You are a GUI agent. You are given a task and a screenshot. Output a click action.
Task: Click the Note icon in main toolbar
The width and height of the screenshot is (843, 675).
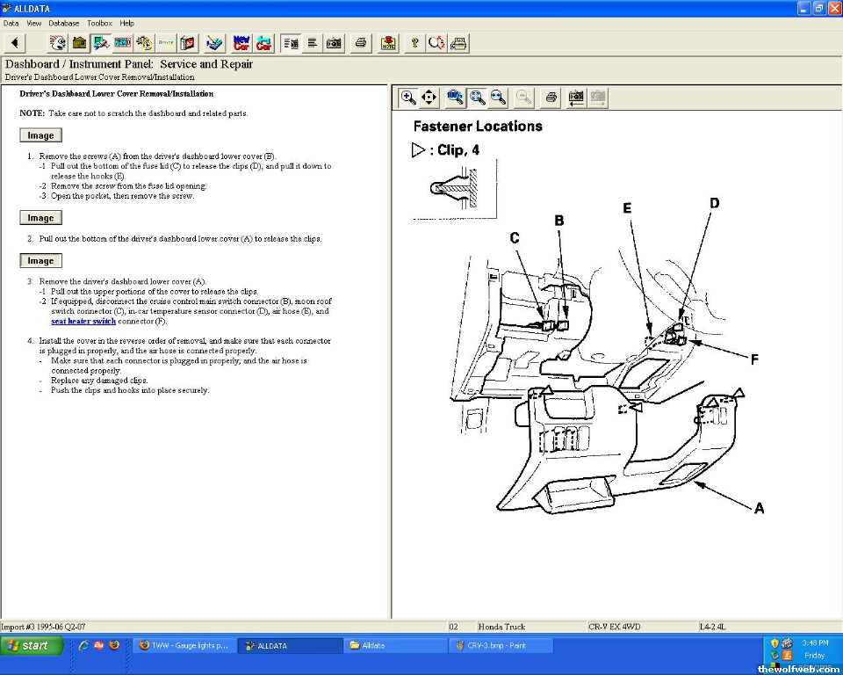click(387, 43)
